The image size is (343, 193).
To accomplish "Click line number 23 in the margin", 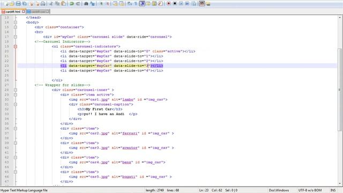I will point(6,65).
